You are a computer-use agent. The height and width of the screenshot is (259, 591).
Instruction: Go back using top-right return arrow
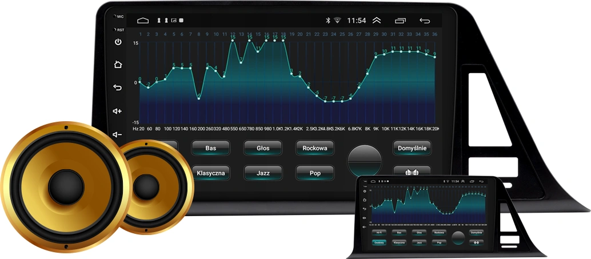click(425, 21)
